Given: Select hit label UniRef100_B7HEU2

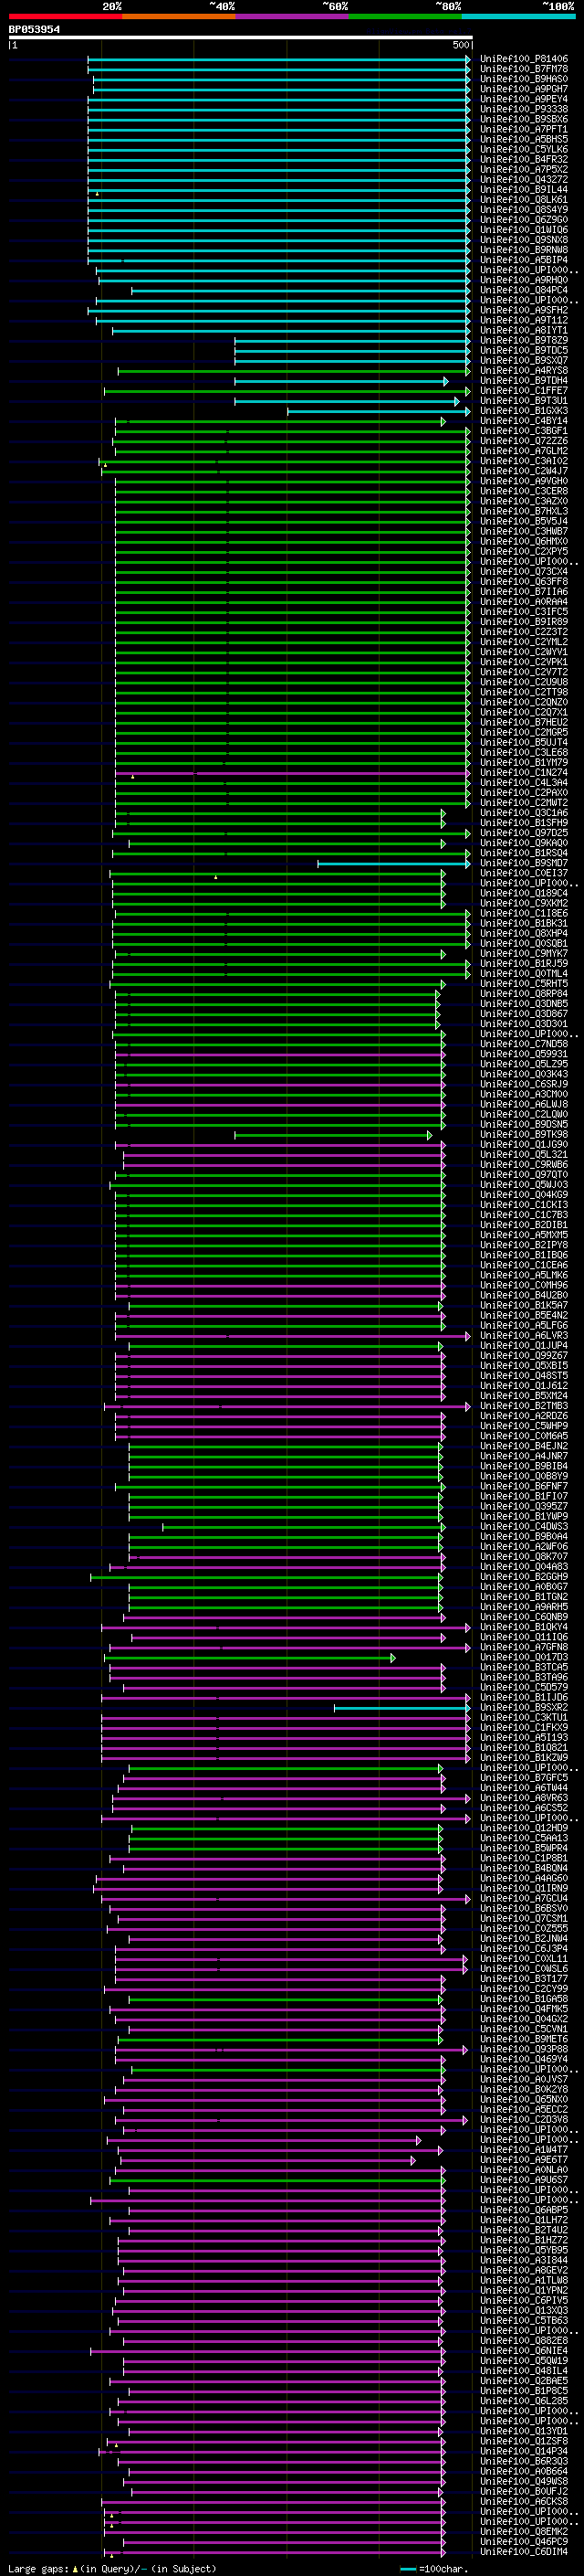Looking at the screenshot, I should 524,722.
